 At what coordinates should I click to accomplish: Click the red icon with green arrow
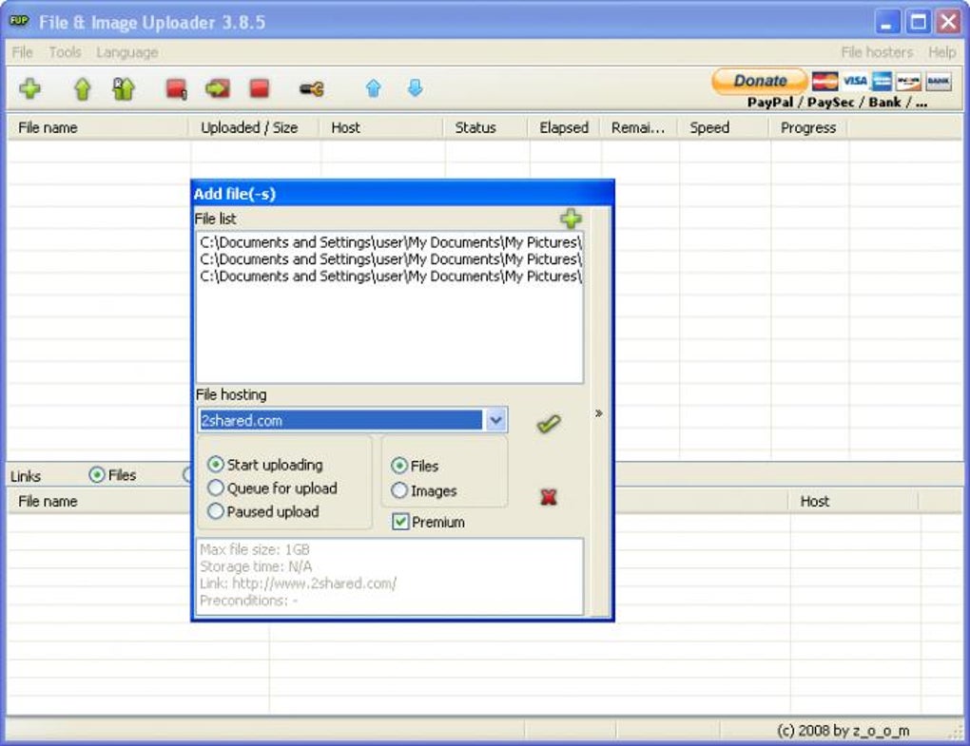218,88
